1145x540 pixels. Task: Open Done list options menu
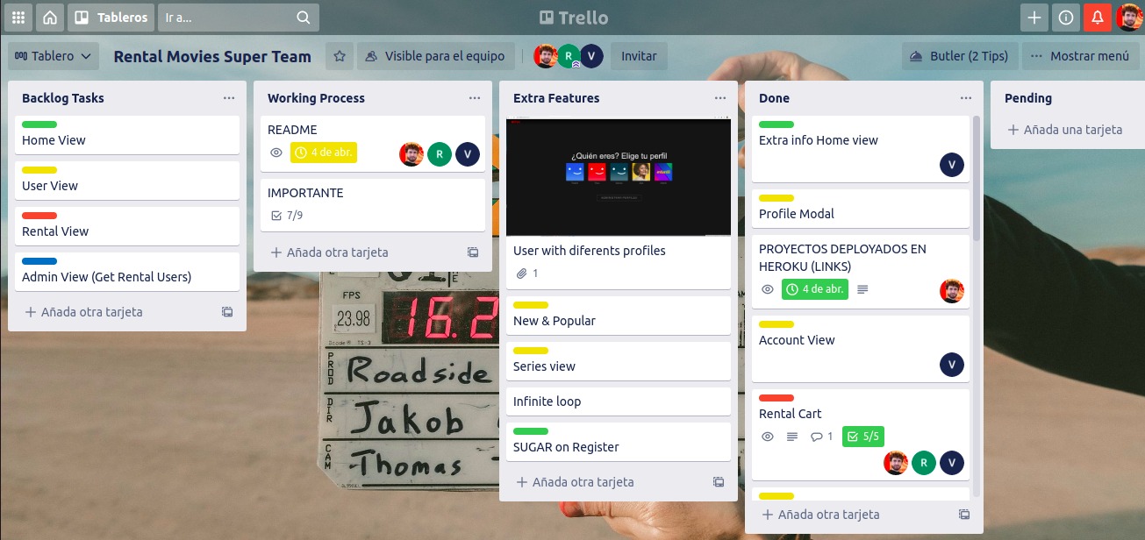tap(966, 98)
